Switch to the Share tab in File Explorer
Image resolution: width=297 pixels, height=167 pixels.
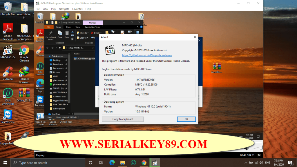(x=68, y=27)
